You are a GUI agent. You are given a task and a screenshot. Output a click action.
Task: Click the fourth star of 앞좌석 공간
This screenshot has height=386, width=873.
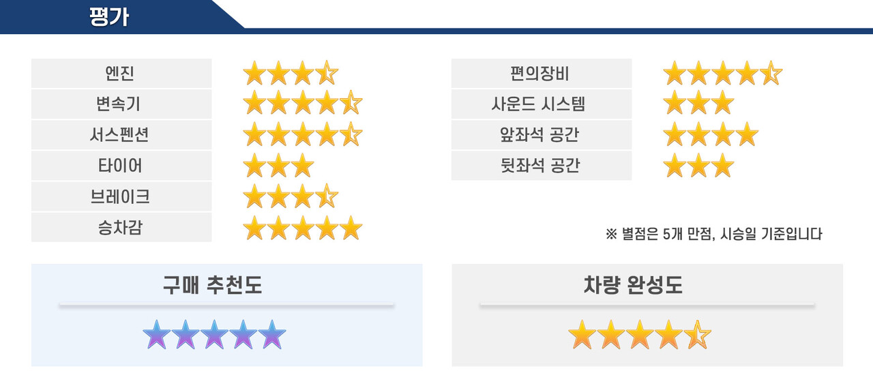[747, 134]
